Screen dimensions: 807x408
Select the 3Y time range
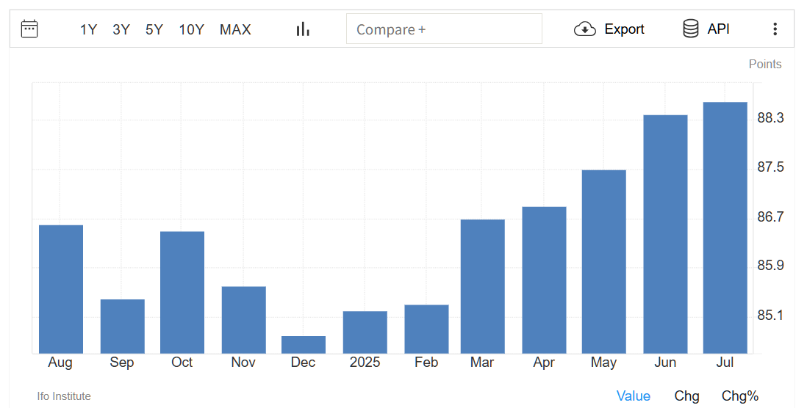[121, 30]
